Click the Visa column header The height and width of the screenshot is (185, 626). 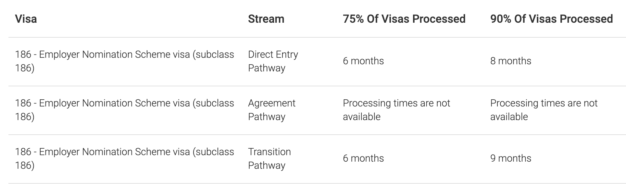[26, 19]
